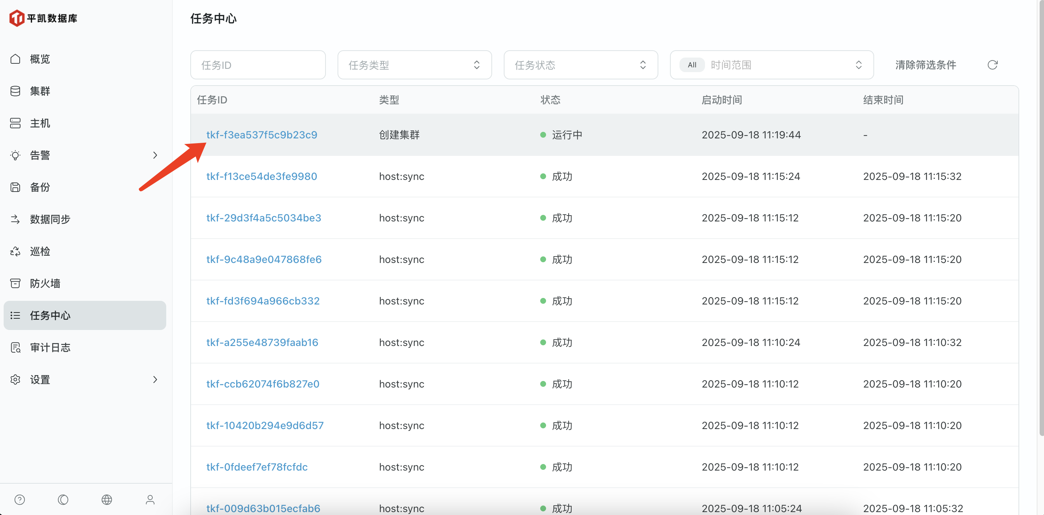Open the 主机 hosts section

click(40, 123)
